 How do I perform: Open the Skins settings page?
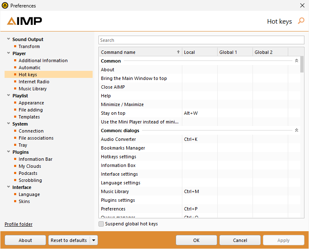[x=24, y=201]
